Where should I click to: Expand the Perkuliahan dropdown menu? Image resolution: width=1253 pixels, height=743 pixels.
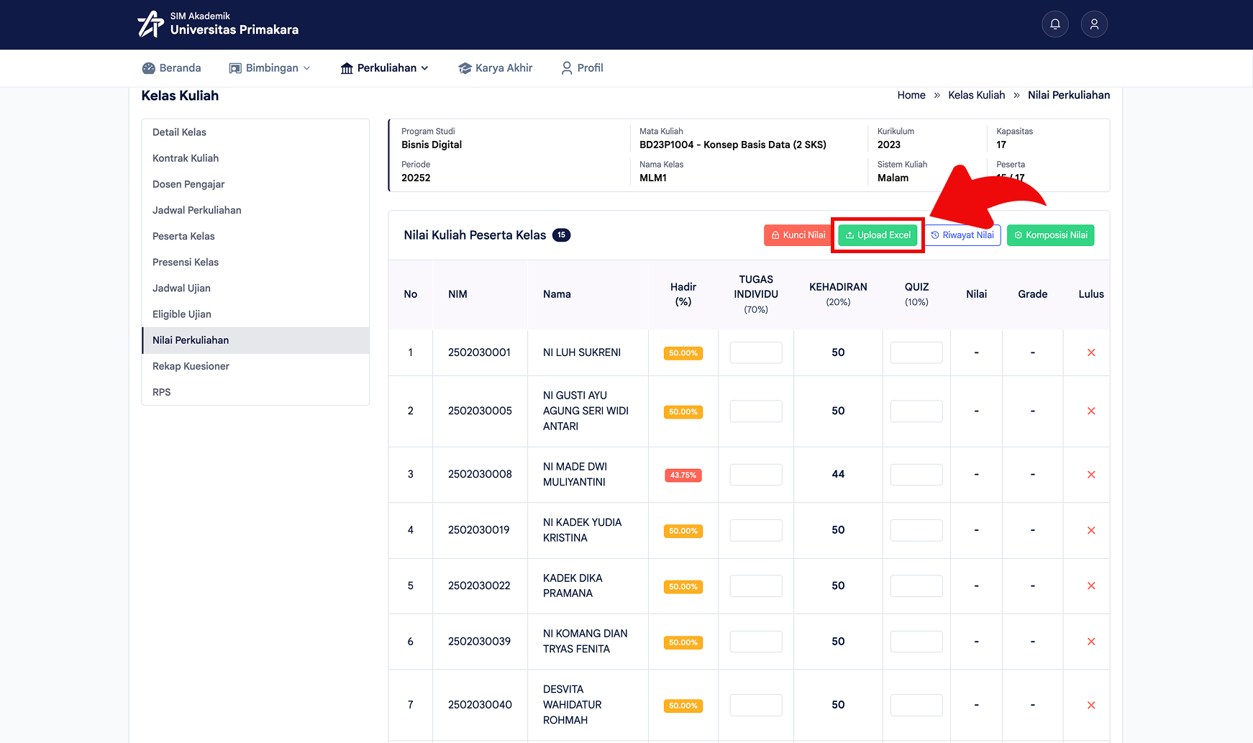(385, 68)
